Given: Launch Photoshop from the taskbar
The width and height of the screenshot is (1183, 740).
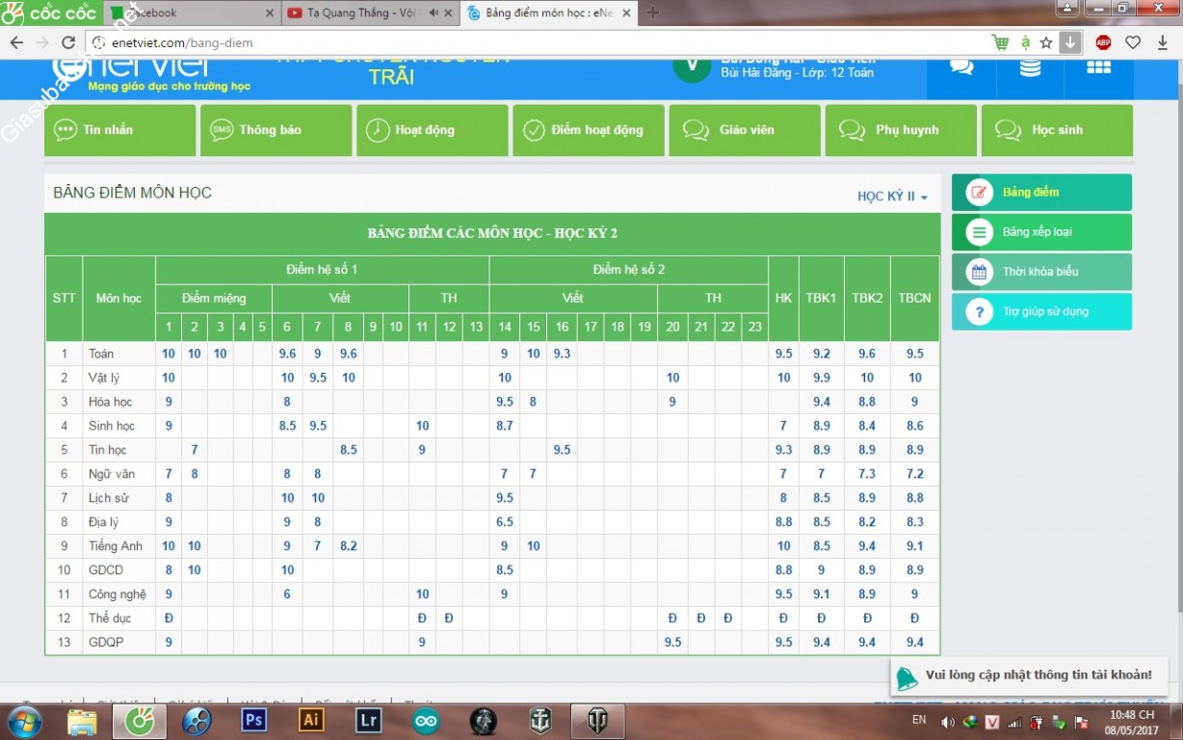Looking at the screenshot, I should [x=254, y=720].
